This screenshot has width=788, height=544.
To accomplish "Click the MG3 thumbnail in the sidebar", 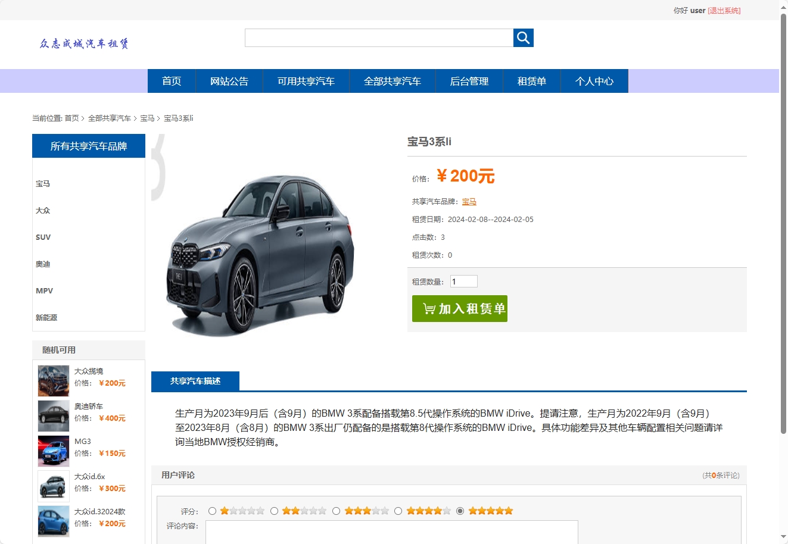I will coord(53,451).
